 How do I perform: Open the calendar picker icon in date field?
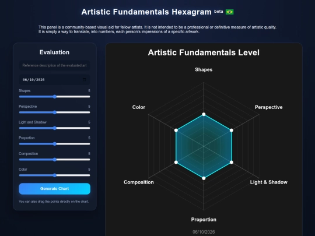(85, 80)
